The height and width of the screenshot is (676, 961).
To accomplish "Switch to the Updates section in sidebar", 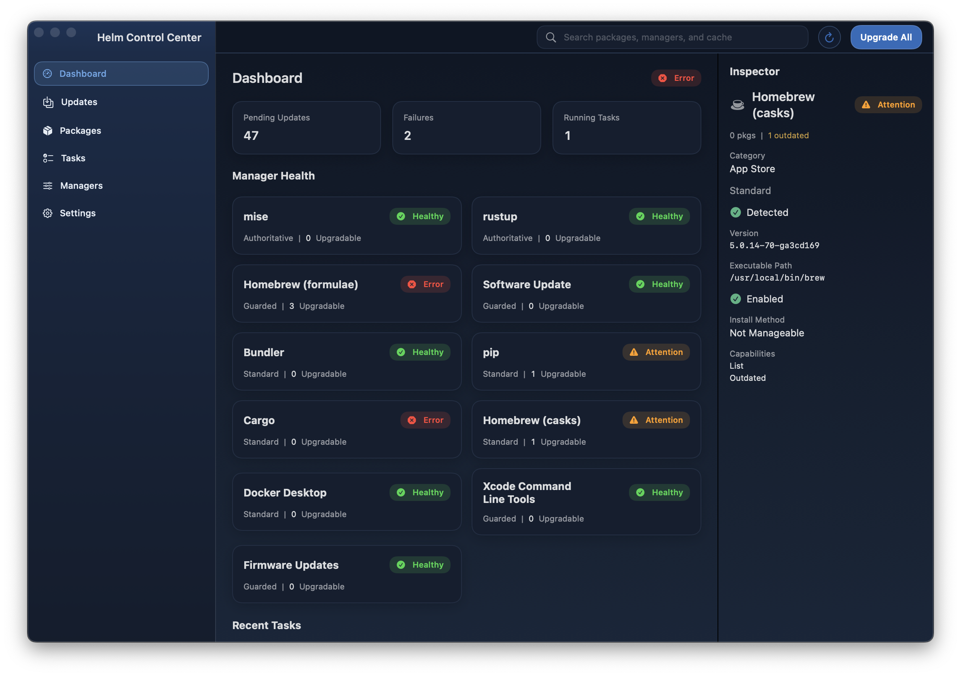I will (79, 101).
